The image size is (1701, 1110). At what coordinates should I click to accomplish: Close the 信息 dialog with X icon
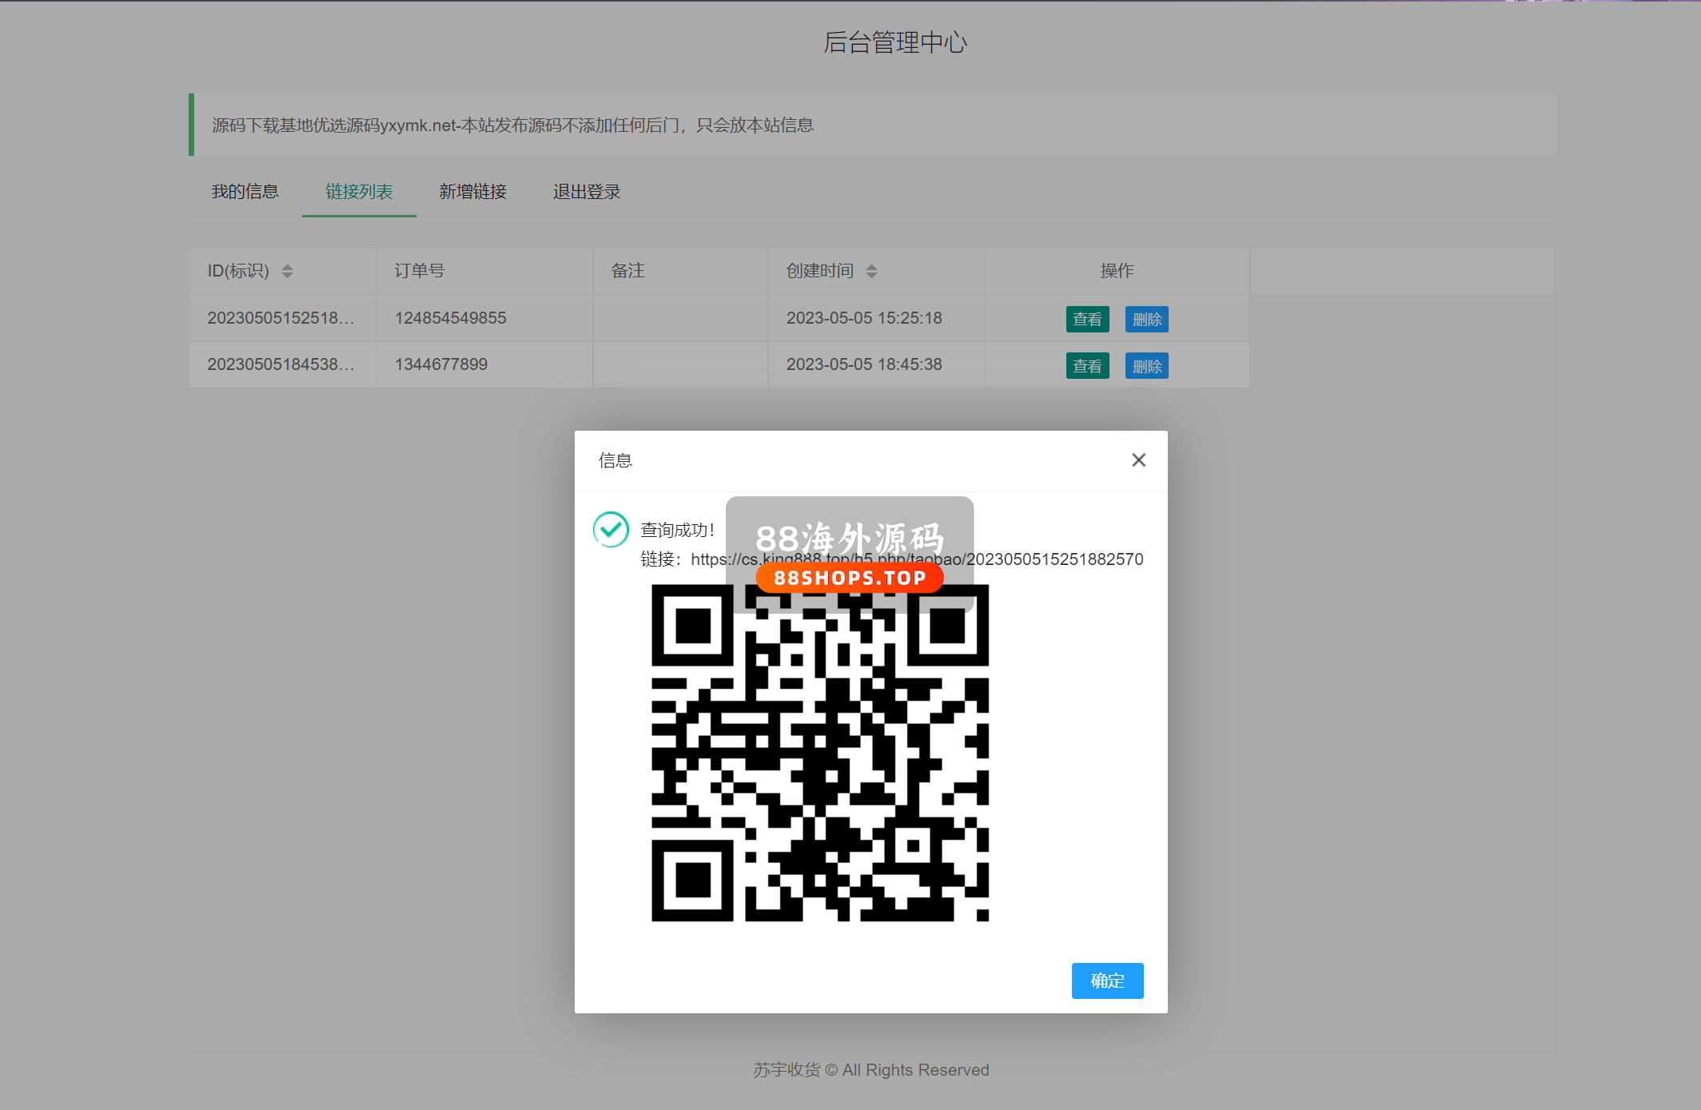(x=1138, y=460)
